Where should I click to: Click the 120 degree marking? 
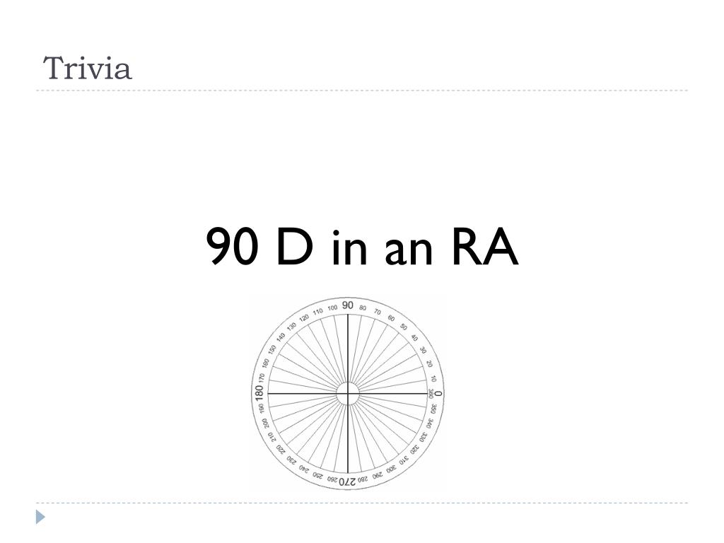pyautogui.click(x=304, y=318)
